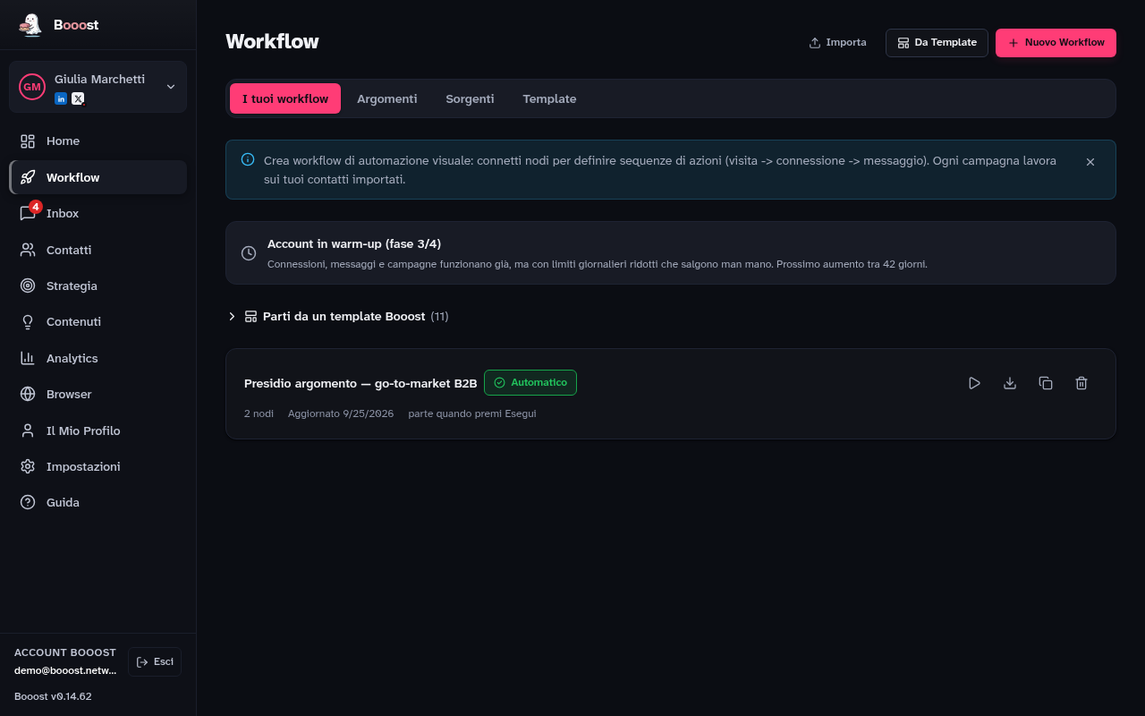Click the Aggiornato 9/25/2026 text
Screen dimensions: 1145x716
point(341,413)
